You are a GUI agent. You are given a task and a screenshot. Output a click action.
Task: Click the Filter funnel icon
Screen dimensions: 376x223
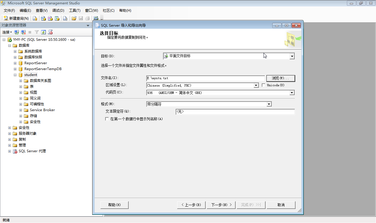point(37,32)
